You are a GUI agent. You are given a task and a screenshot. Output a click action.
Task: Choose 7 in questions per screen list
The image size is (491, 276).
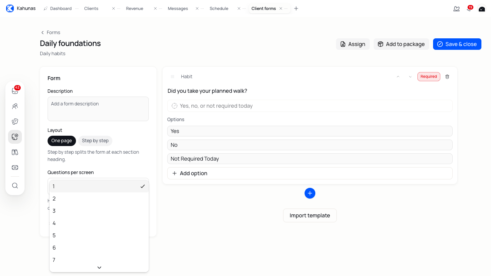coord(99,260)
